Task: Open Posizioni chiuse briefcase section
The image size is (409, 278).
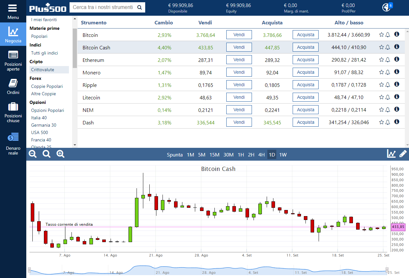Action: pos(13,112)
